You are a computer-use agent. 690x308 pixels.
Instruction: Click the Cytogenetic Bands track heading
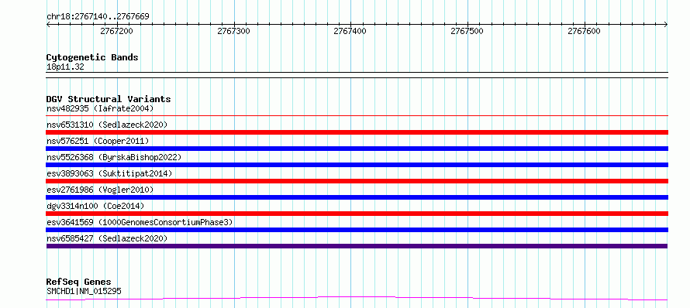(92, 57)
